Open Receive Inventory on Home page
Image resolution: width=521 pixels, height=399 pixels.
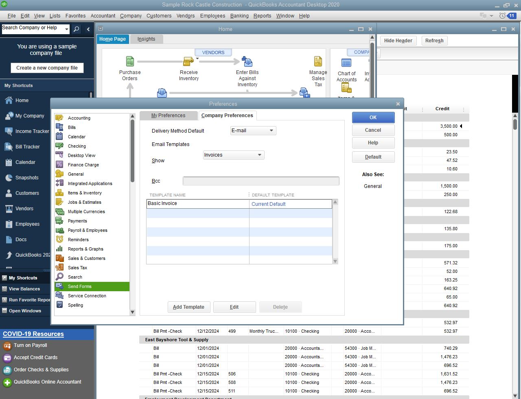pyautogui.click(x=188, y=61)
